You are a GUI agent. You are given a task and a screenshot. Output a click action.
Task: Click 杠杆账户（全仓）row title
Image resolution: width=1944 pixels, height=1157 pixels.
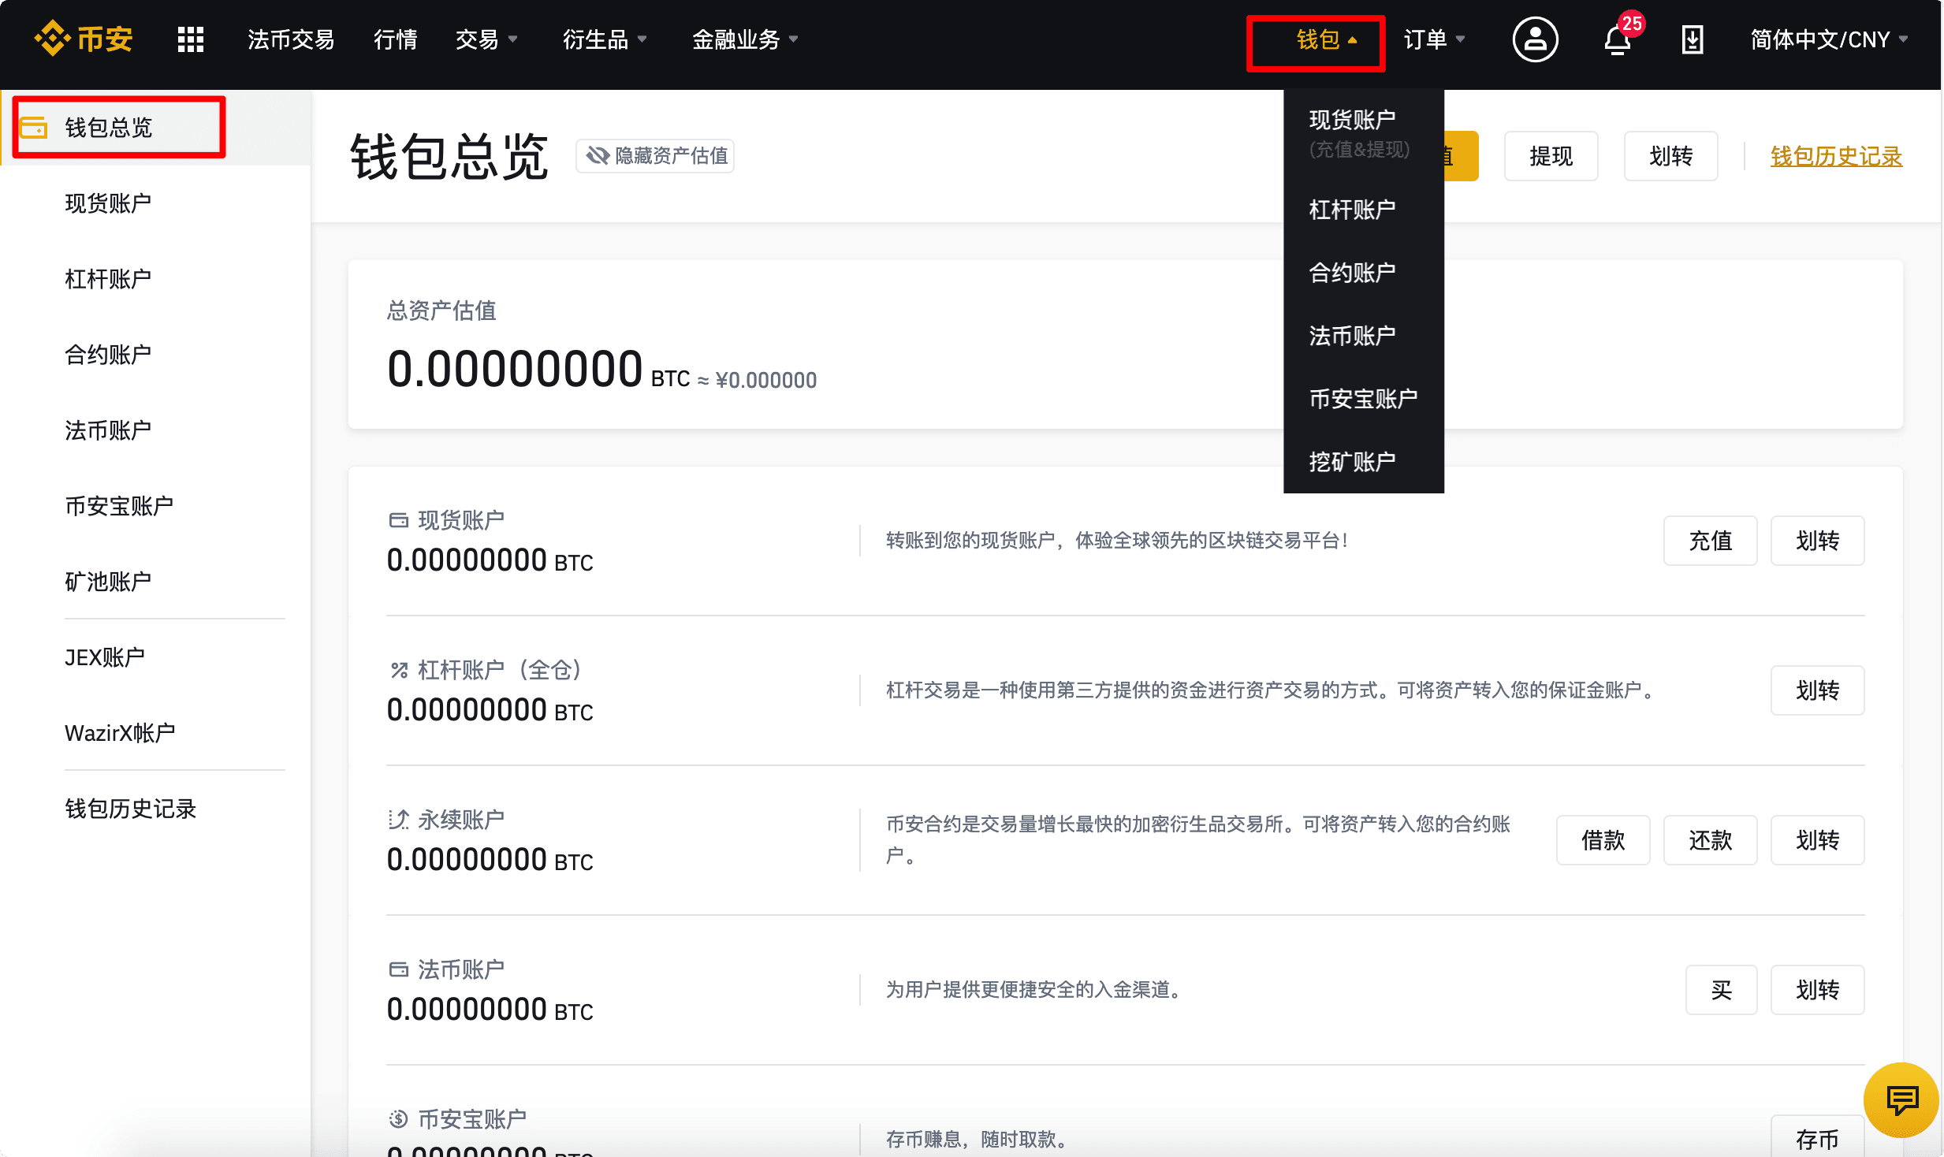pos(500,670)
